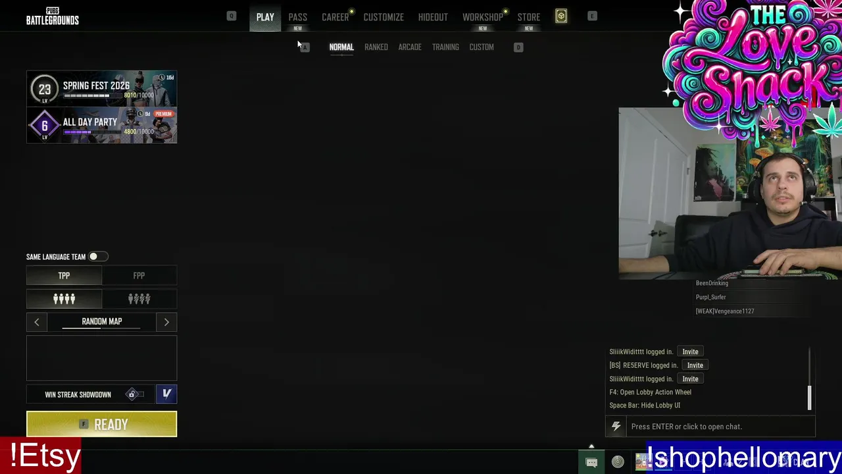Select FPP perspective mode
The image size is (842, 474).
click(139, 275)
